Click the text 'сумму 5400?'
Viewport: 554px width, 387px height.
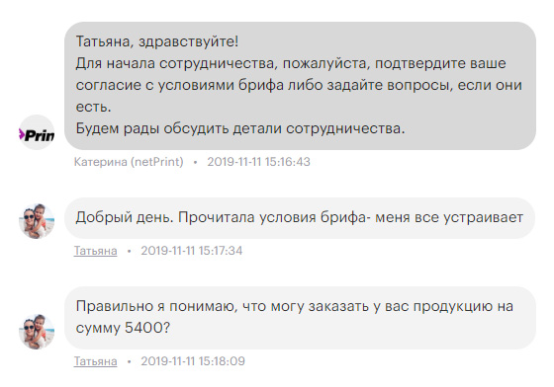(123, 328)
